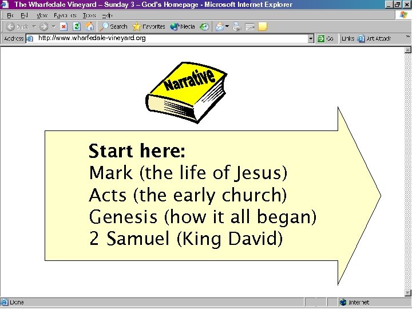Click the vertical scrollbar track
The image size is (412, 309).
click(407, 171)
